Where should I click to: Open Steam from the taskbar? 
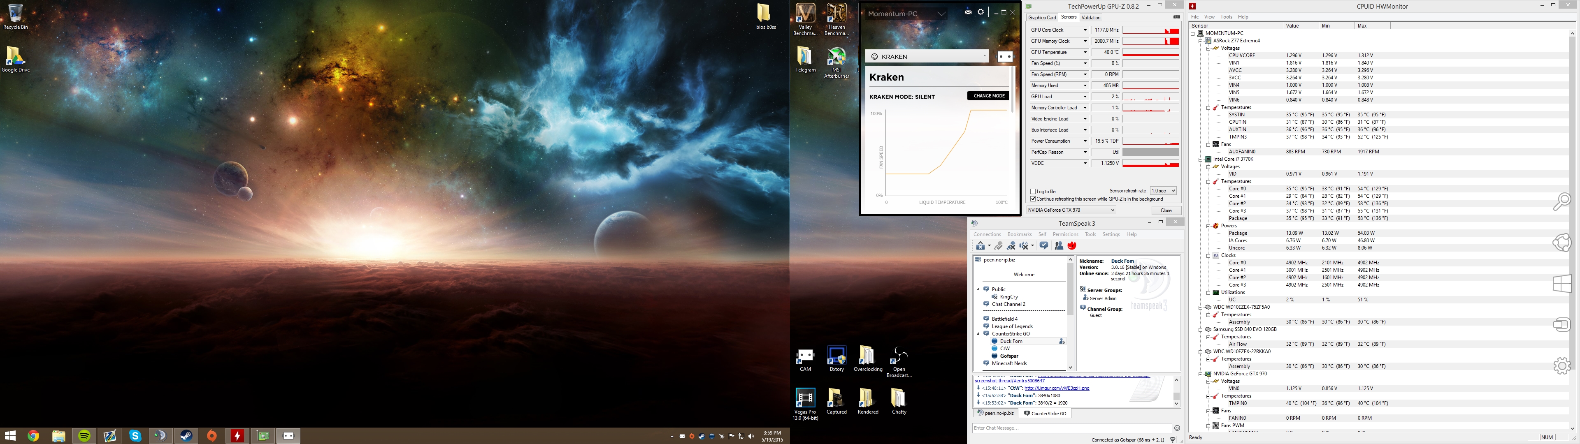[x=186, y=436]
